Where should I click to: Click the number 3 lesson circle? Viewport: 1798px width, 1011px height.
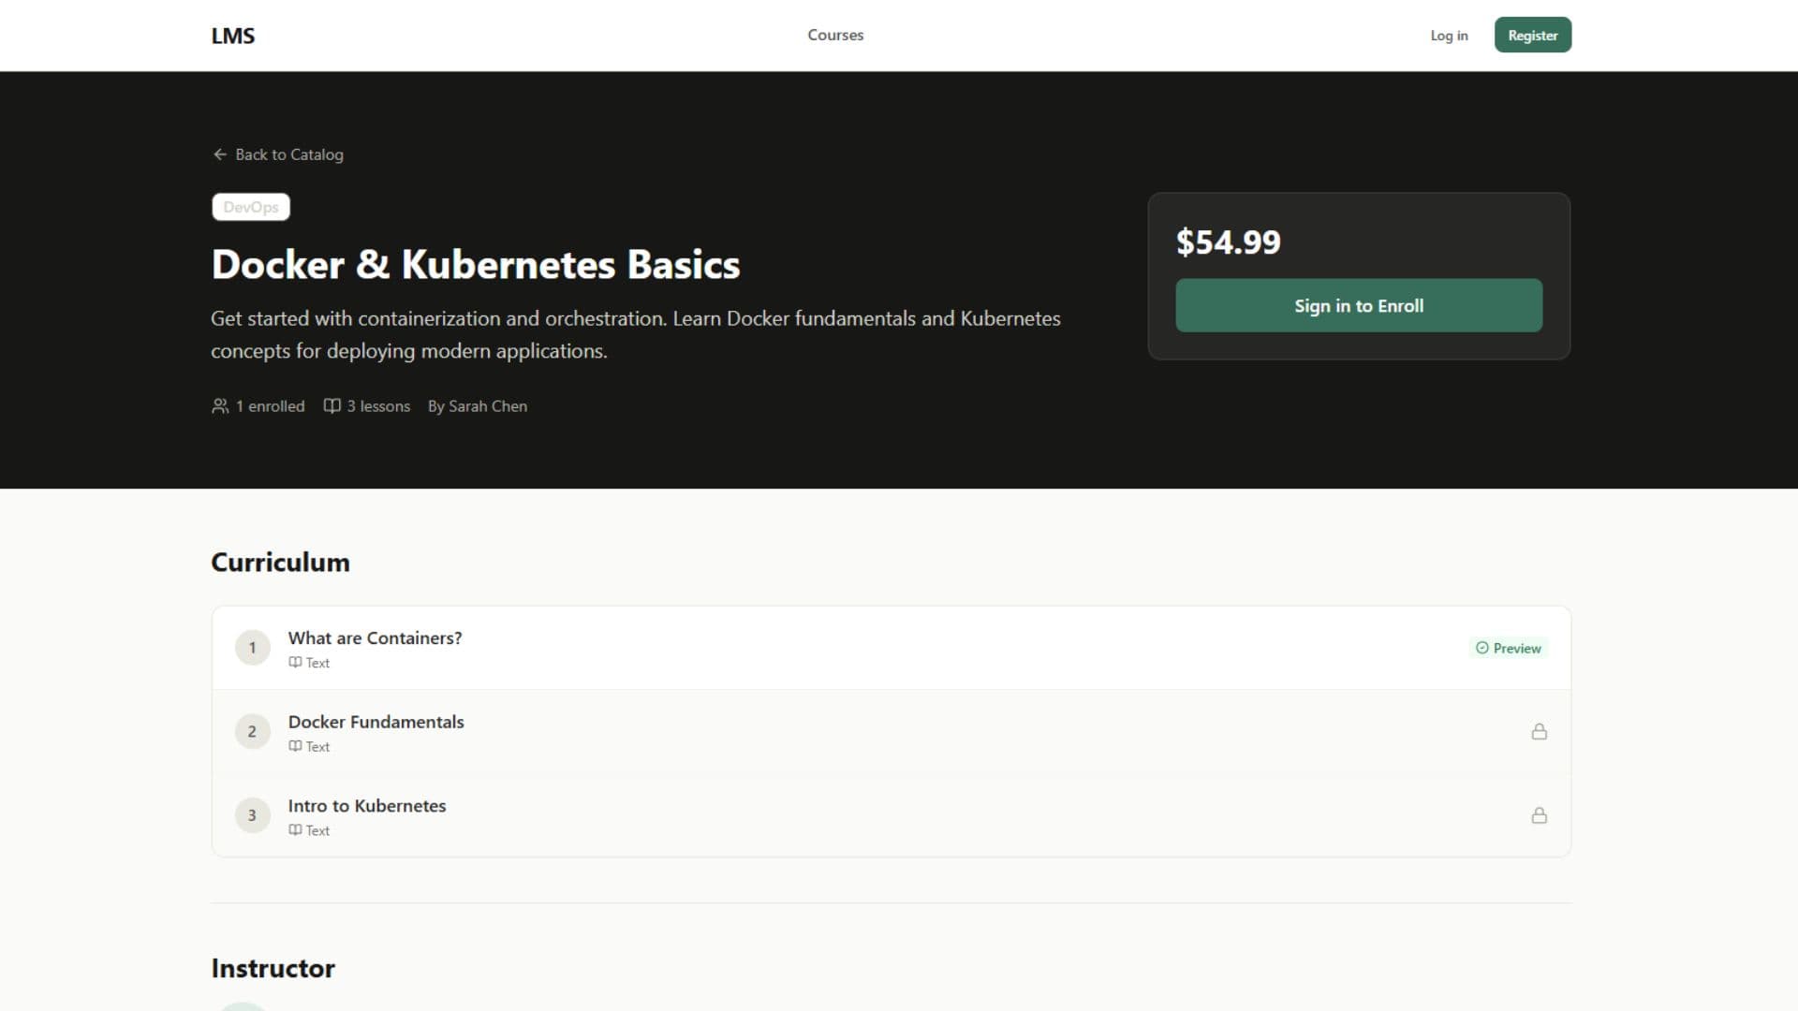[252, 815]
